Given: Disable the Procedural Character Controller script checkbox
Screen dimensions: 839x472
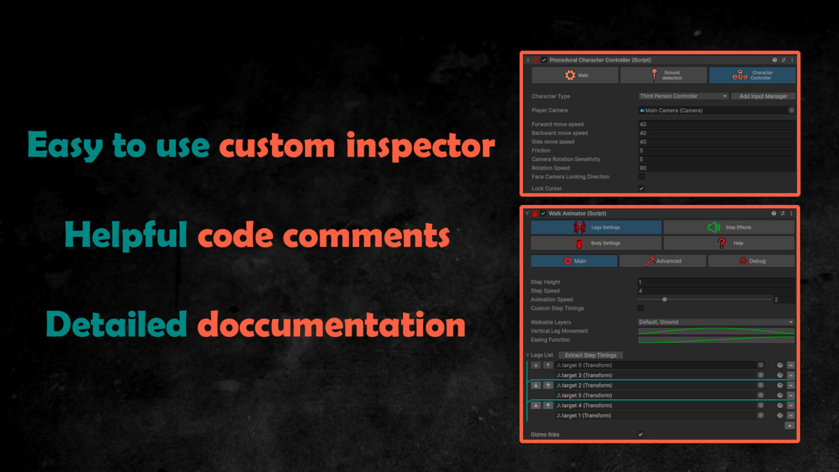Looking at the screenshot, I should 544,60.
